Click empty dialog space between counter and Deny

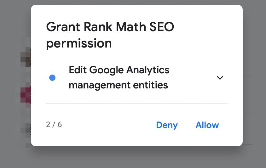click(x=107, y=125)
